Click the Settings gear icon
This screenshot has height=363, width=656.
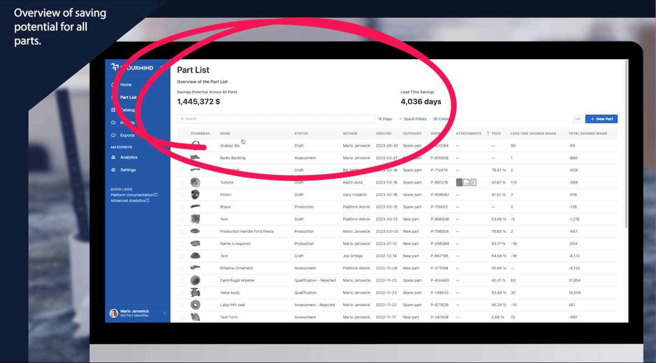114,170
